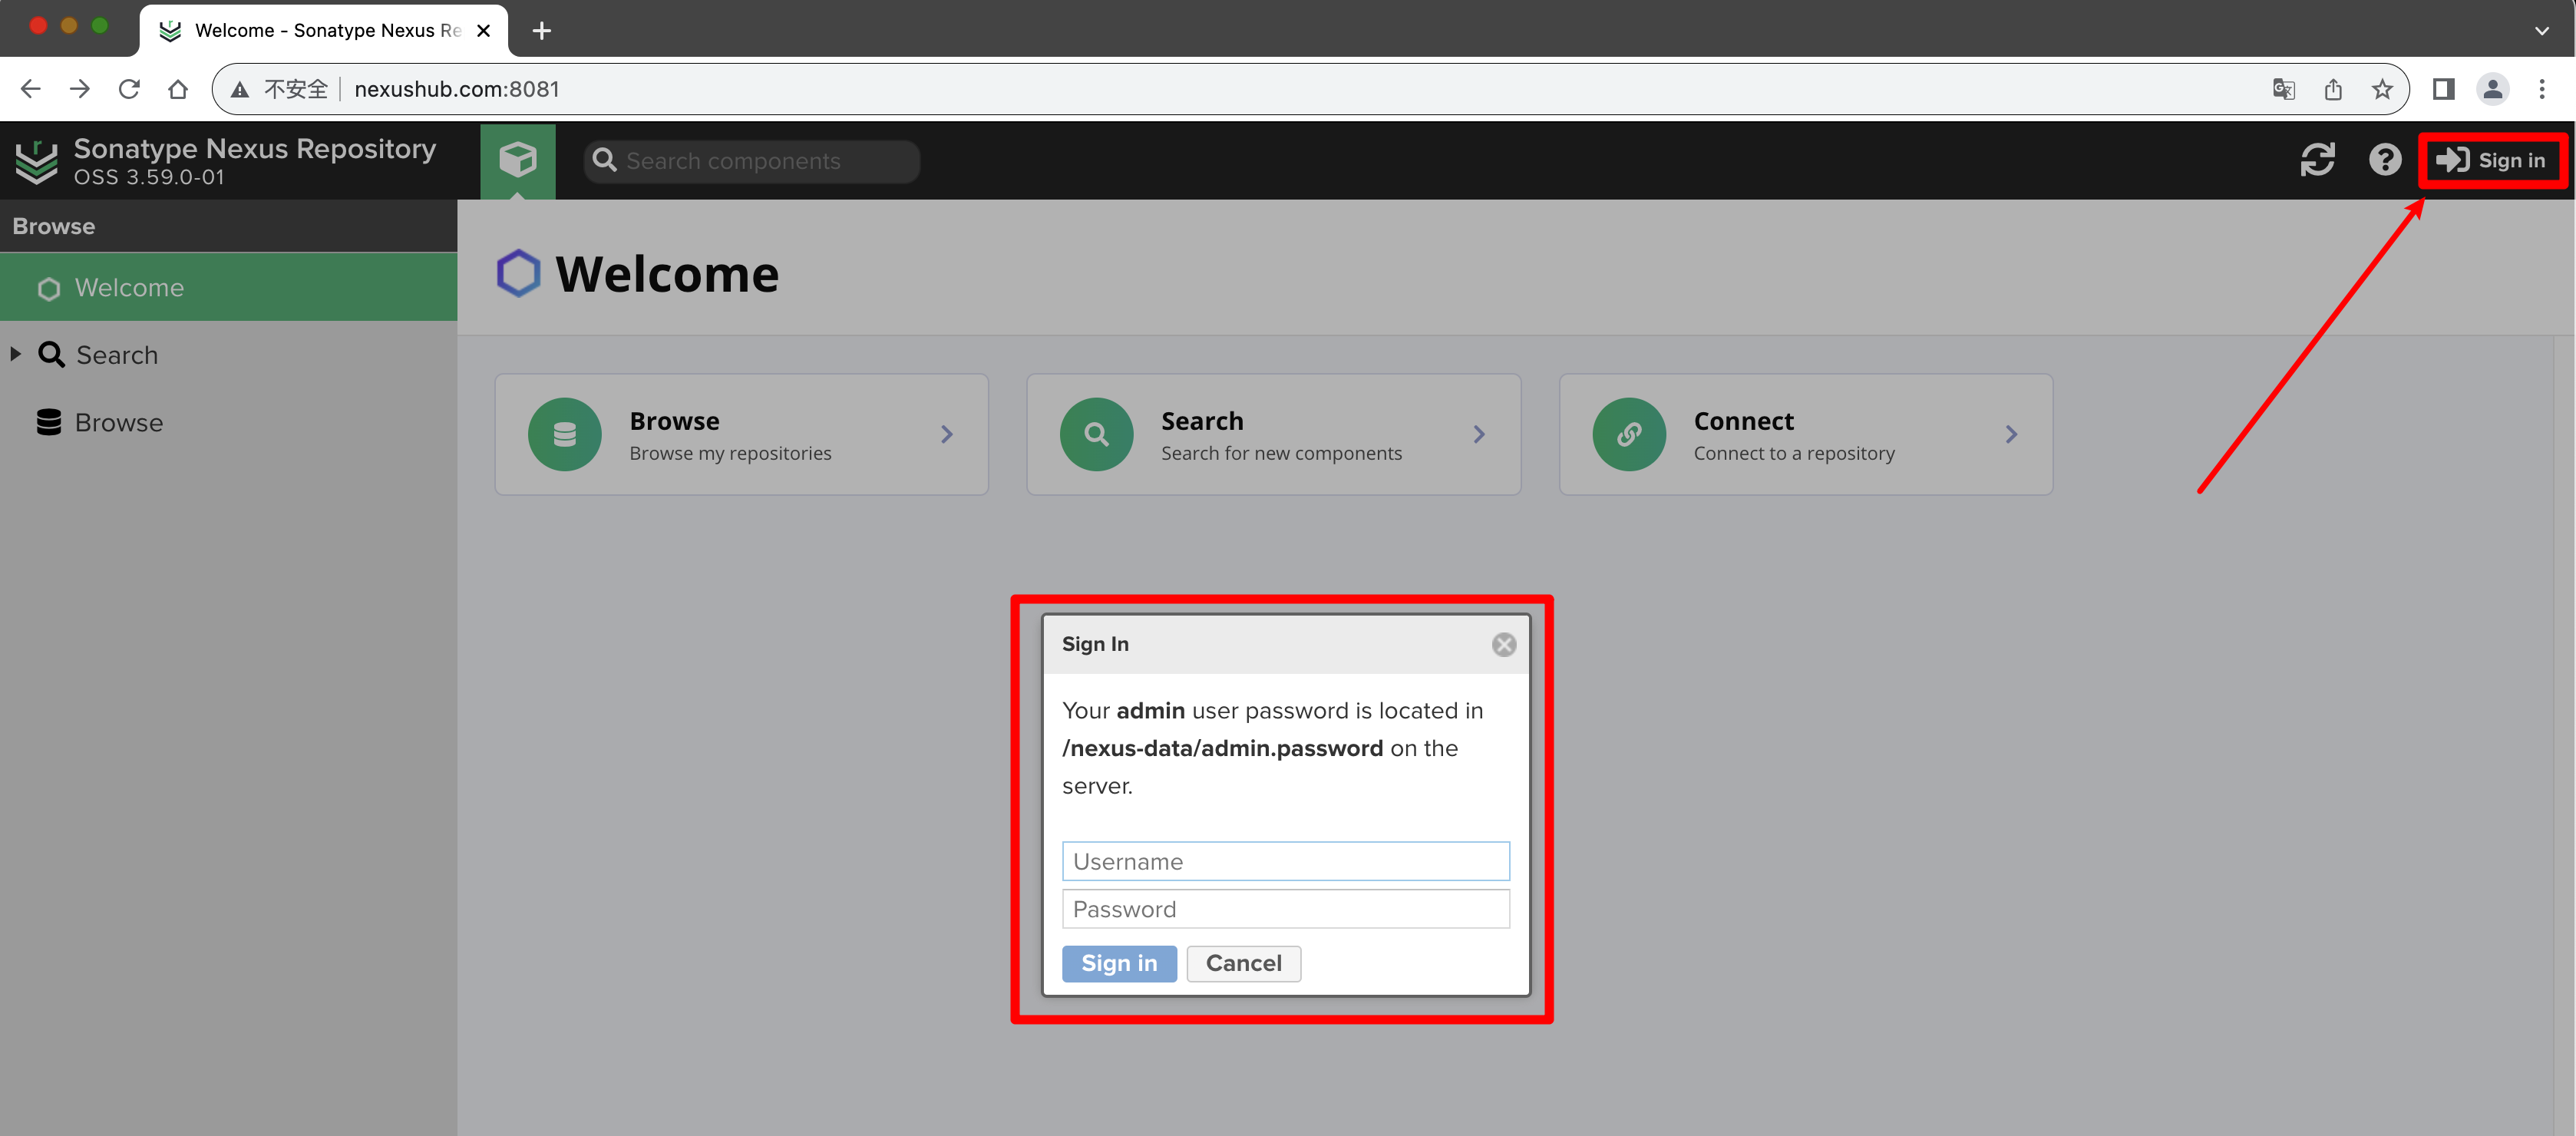Open the Search for new components card

pyautogui.click(x=1273, y=434)
